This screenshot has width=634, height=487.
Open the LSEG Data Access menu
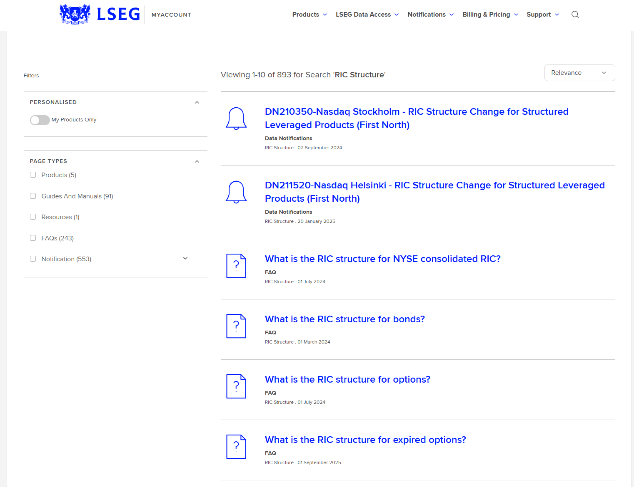(x=367, y=15)
